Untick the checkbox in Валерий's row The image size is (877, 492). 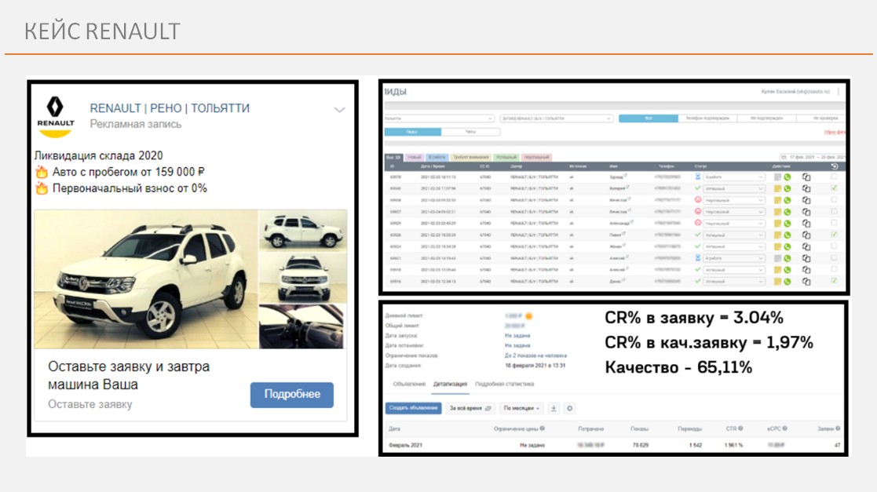point(834,188)
